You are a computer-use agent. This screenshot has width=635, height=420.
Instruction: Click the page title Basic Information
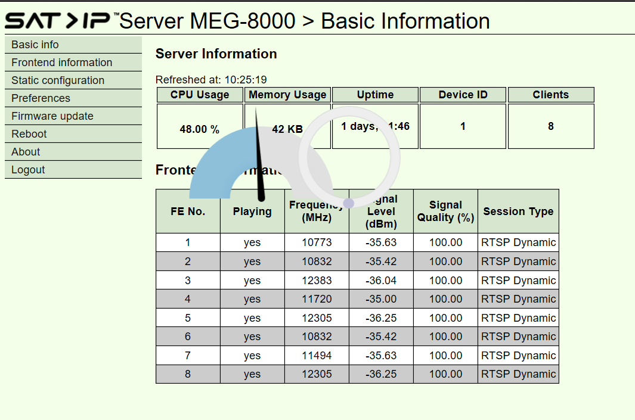[405, 21]
